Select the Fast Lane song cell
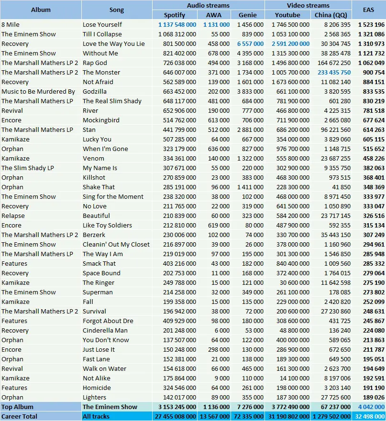 tap(117, 359)
